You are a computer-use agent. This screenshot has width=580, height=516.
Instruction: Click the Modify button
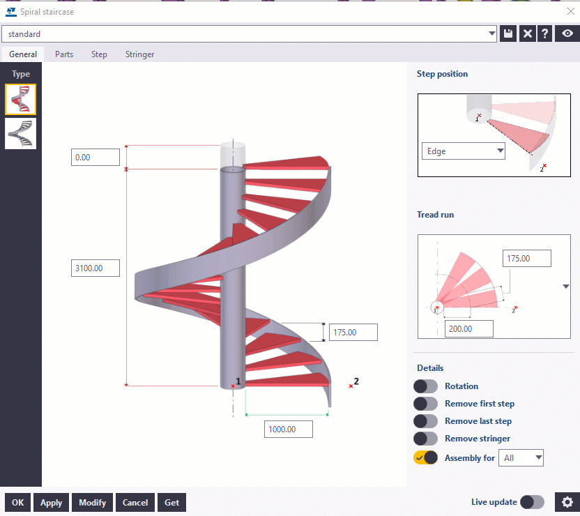coord(92,502)
